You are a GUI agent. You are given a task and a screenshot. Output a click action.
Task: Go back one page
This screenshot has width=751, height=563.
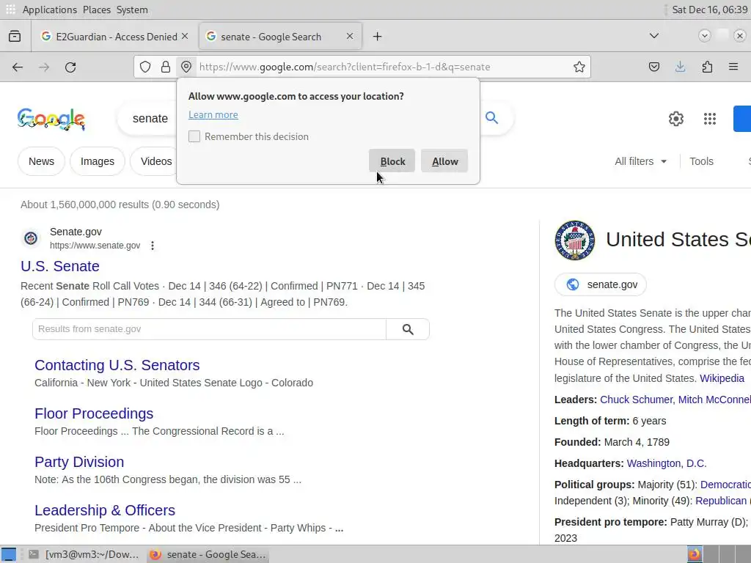click(18, 67)
